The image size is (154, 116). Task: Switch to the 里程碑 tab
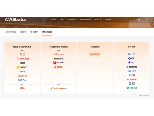[23, 32]
